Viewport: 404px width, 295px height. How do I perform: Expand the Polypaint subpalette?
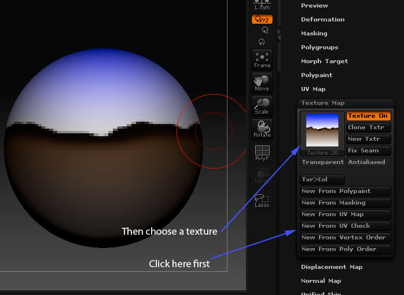click(317, 75)
